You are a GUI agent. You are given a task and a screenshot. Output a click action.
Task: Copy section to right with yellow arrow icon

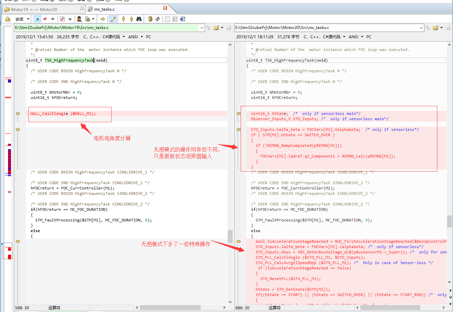point(103,19)
